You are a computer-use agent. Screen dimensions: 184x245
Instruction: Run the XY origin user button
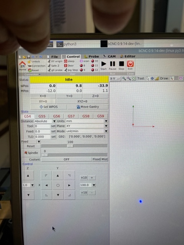tap(55, 61)
